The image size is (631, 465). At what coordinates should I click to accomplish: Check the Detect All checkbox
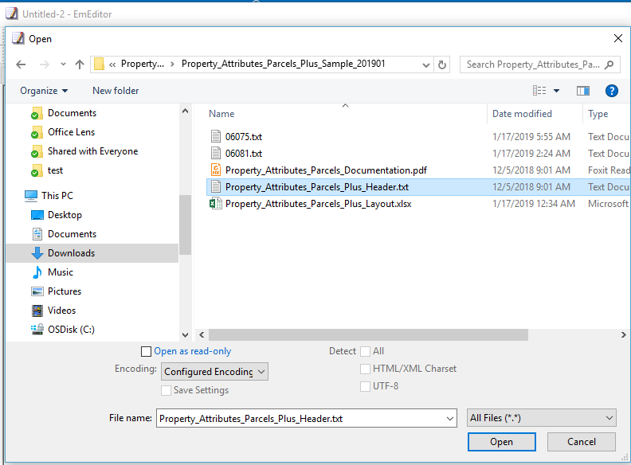(365, 351)
